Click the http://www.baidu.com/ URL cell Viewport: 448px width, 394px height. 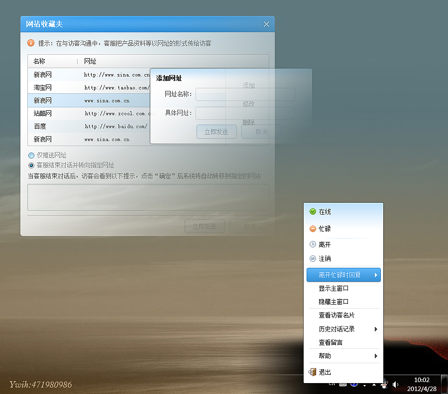pos(116,126)
